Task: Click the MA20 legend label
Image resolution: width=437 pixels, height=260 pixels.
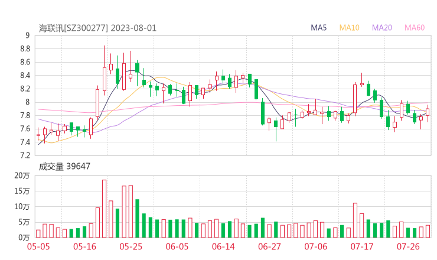Action: click(x=382, y=28)
